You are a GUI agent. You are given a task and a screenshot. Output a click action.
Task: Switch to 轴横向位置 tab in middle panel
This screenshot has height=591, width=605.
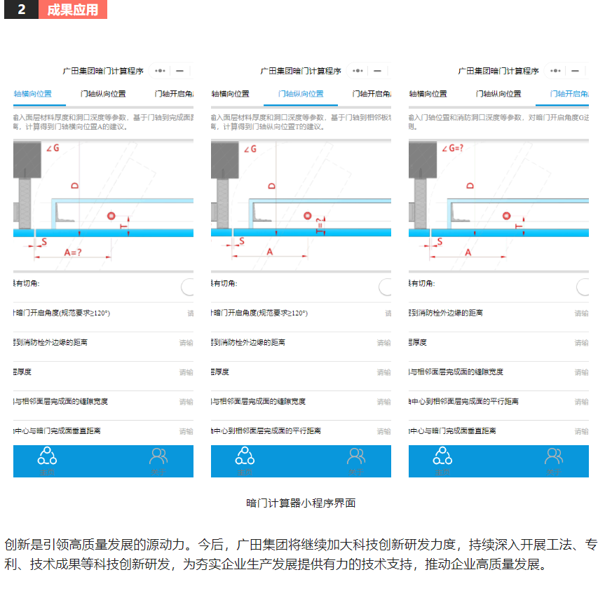[231, 94]
